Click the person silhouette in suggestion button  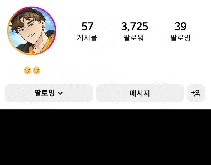(198, 93)
